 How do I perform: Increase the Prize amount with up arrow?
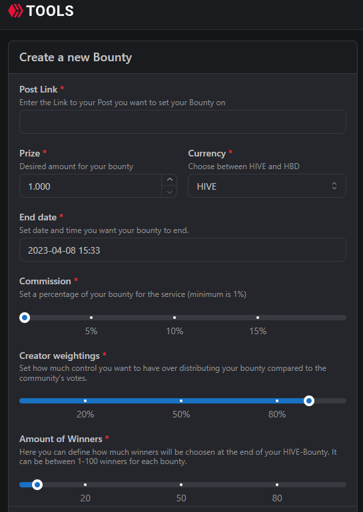pos(169,180)
